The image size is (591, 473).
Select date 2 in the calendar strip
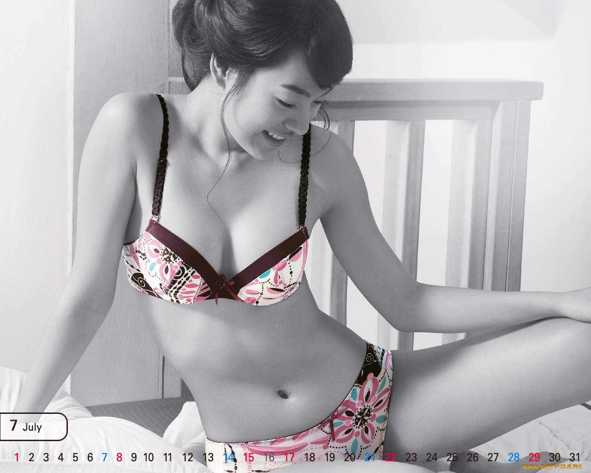[x=31, y=457]
